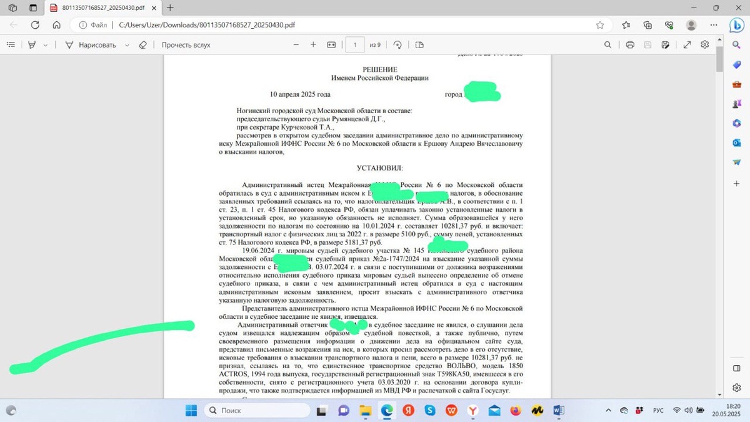Save the PDF file

pos(648,45)
